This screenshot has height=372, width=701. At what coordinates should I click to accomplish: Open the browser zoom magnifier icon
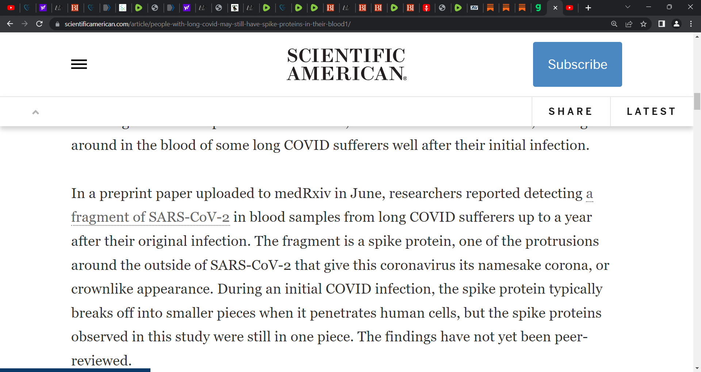[x=614, y=24]
